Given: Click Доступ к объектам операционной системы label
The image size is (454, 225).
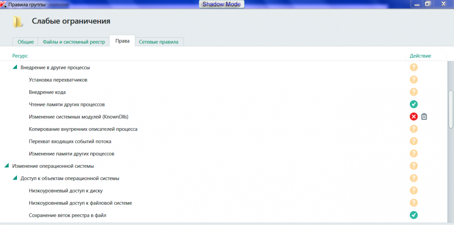Looking at the screenshot, I should [70, 178].
